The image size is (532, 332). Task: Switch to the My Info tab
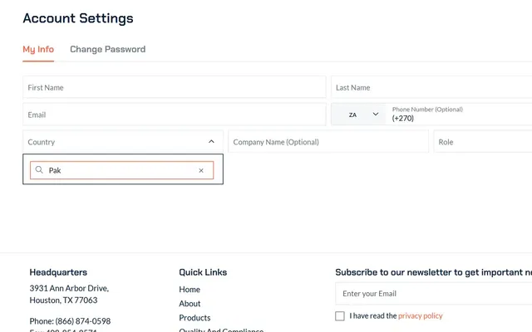click(x=38, y=50)
